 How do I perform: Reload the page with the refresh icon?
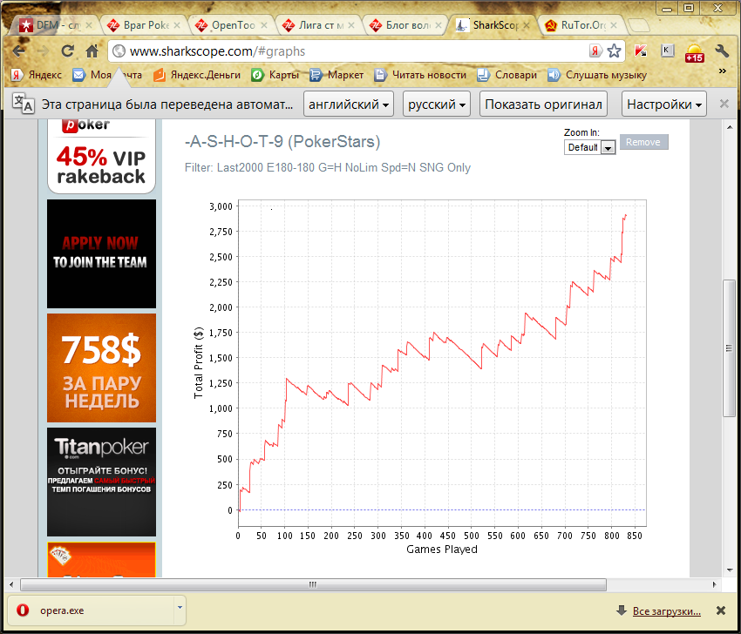(x=68, y=51)
